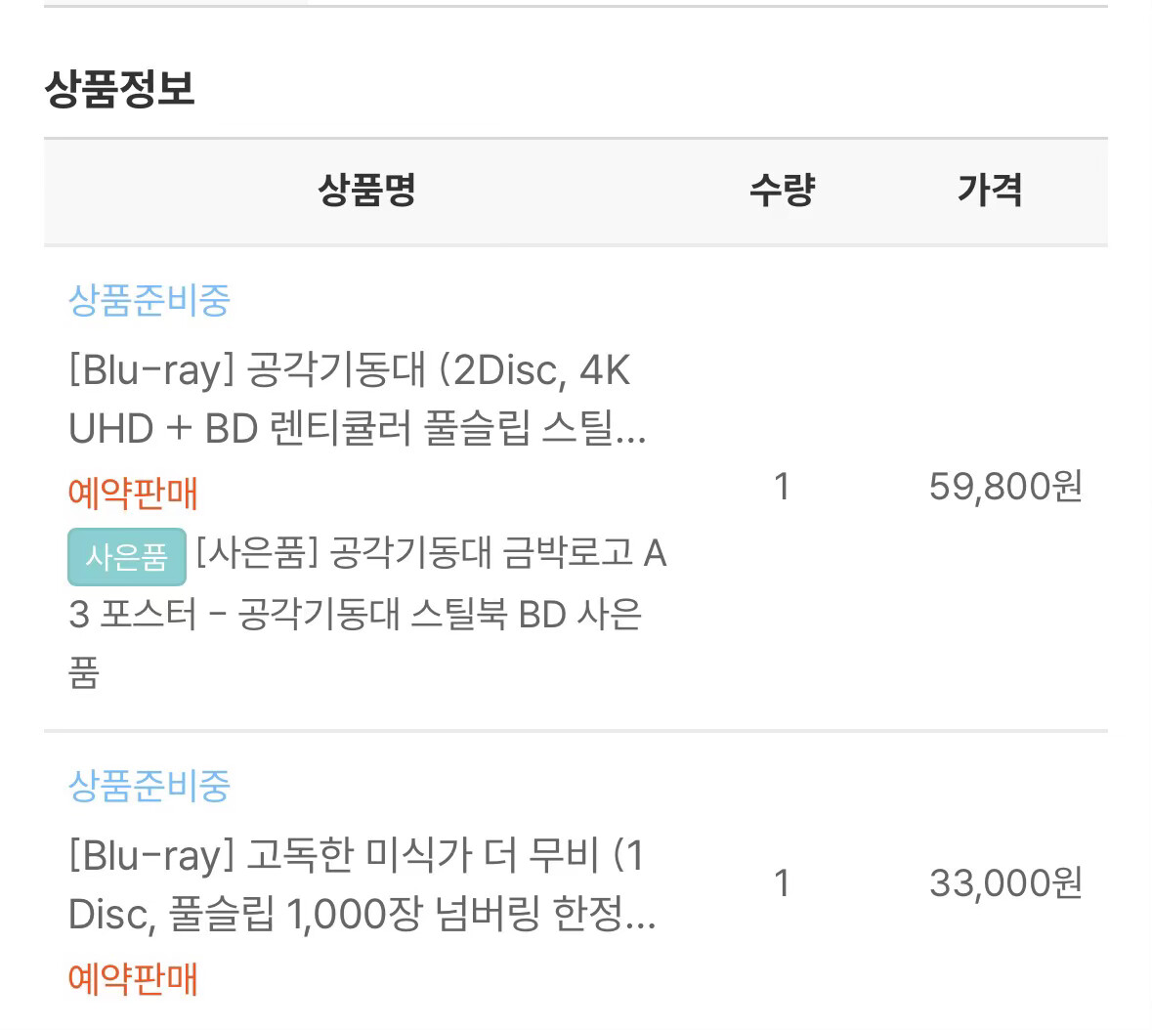Viewport: 1152px width, 1030px height.
Task: Click the '포스터 - 공각기동대 스틸북 BD' gift line
Action: tap(333, 614)
